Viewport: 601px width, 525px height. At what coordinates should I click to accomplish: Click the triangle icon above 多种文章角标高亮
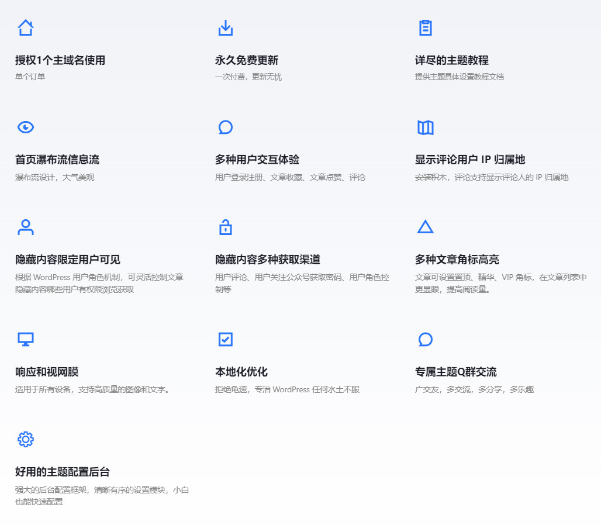[x=426, y=227]
